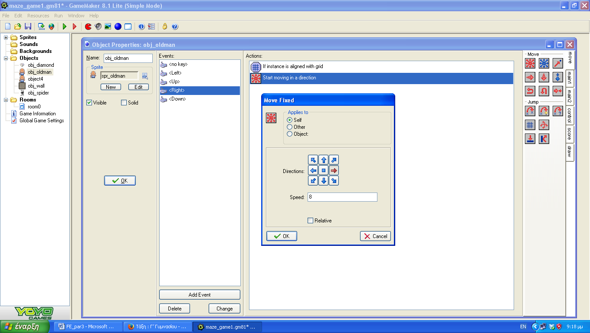Open Game Information from the toolbar info icon
This screenshot has height=333, width=590.
pyautogui.click(x=141, y=26)
